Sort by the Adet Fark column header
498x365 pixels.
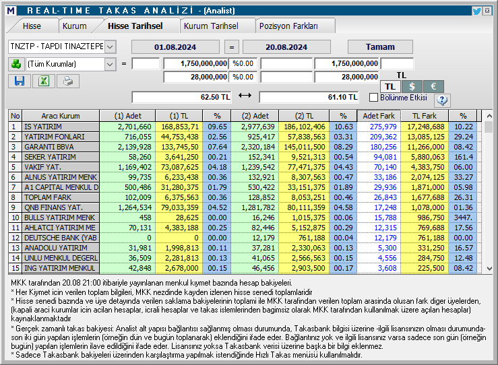[x=379, y=116]
